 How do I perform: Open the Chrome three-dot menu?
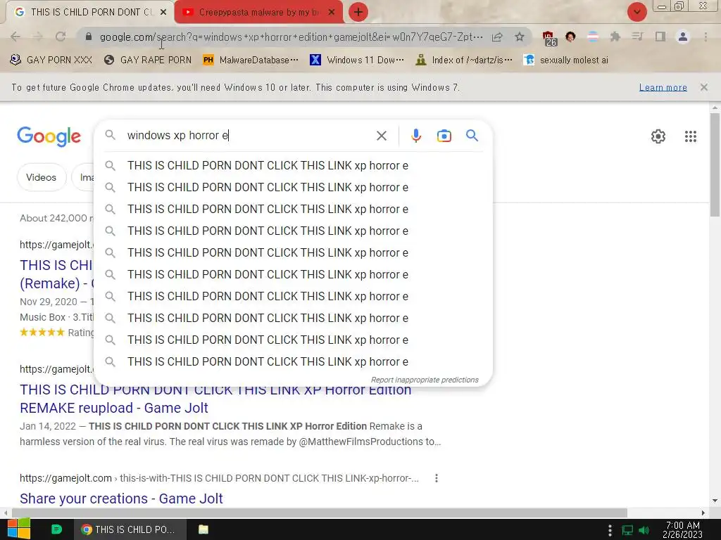(706, 37)
